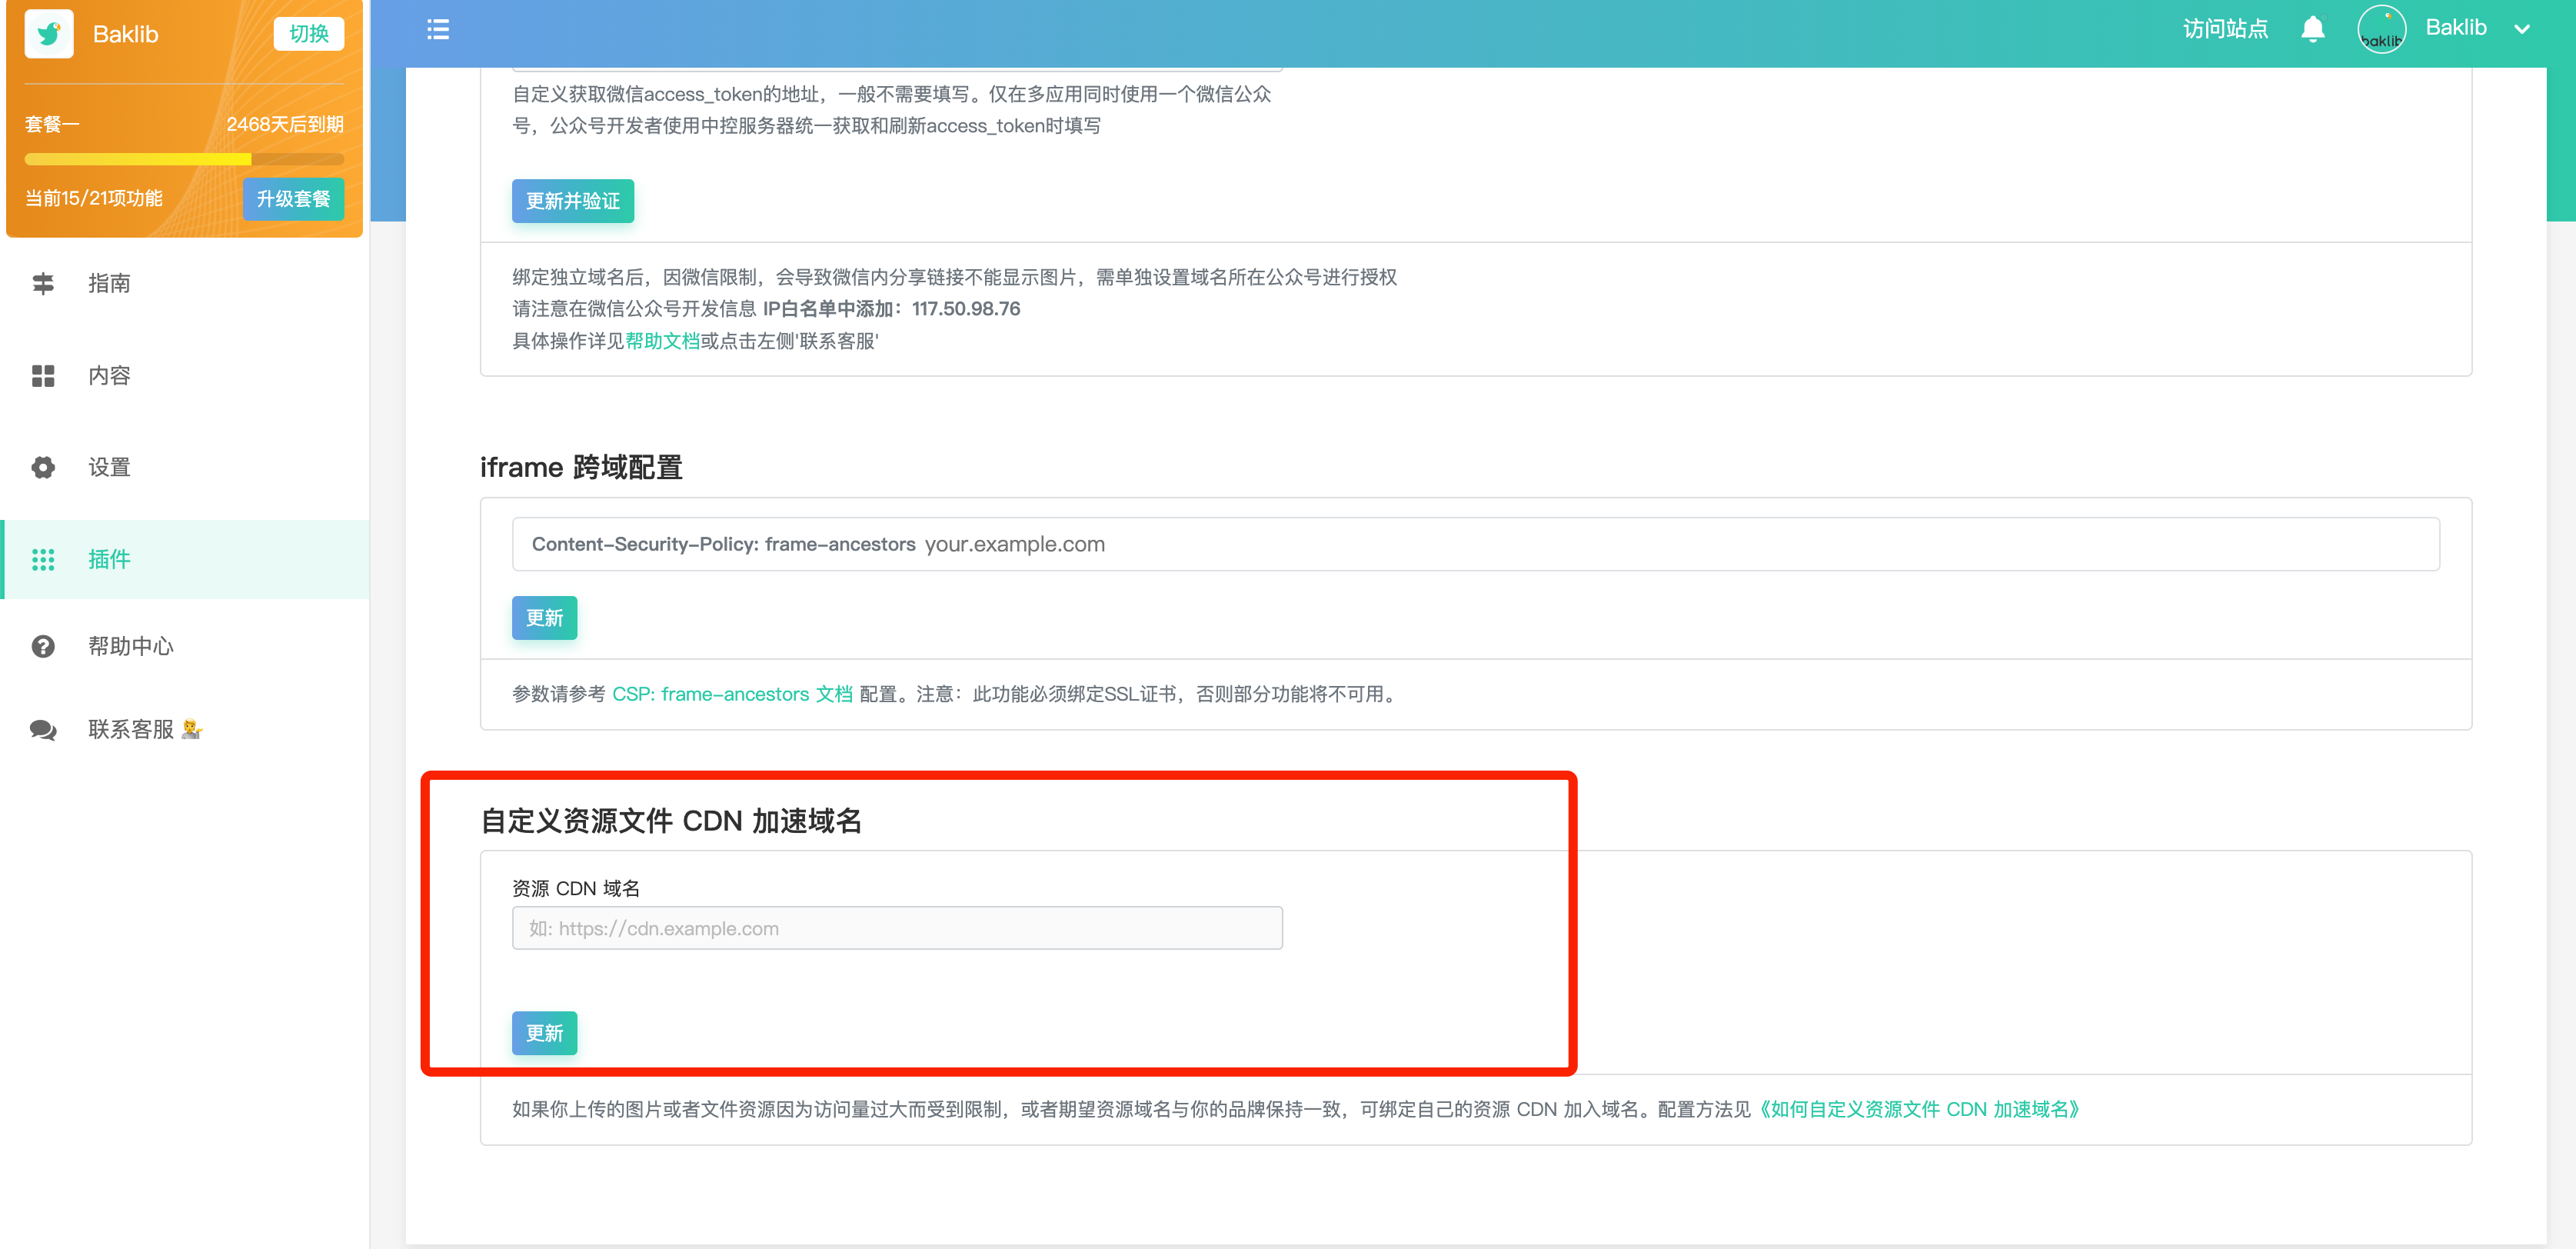
Task: Click the iframe 跨域配置 heading
Action: (x=581, y=467)
